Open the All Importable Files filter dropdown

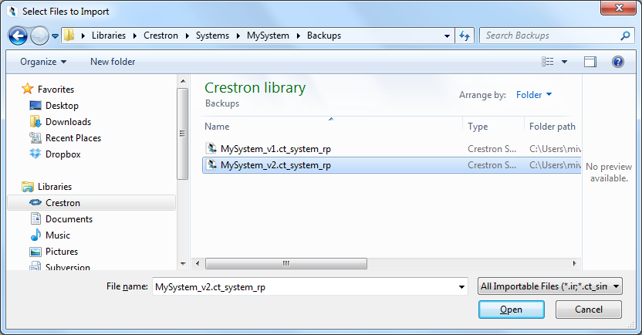coord(550,286)
